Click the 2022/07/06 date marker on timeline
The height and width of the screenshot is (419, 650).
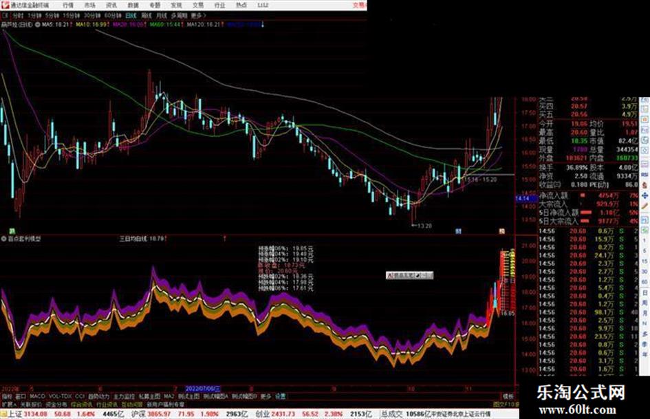(x=203, y=389)
